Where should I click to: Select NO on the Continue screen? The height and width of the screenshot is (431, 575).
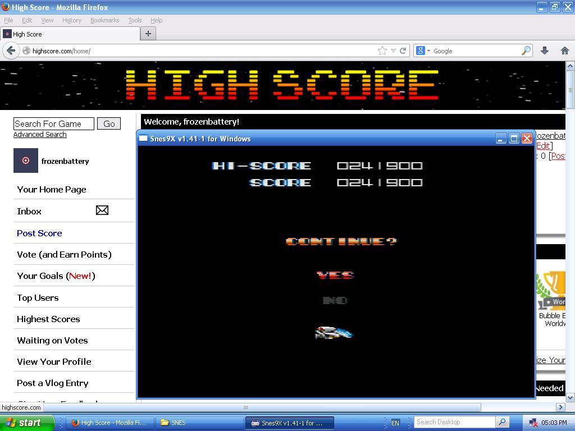pos(335,301)
